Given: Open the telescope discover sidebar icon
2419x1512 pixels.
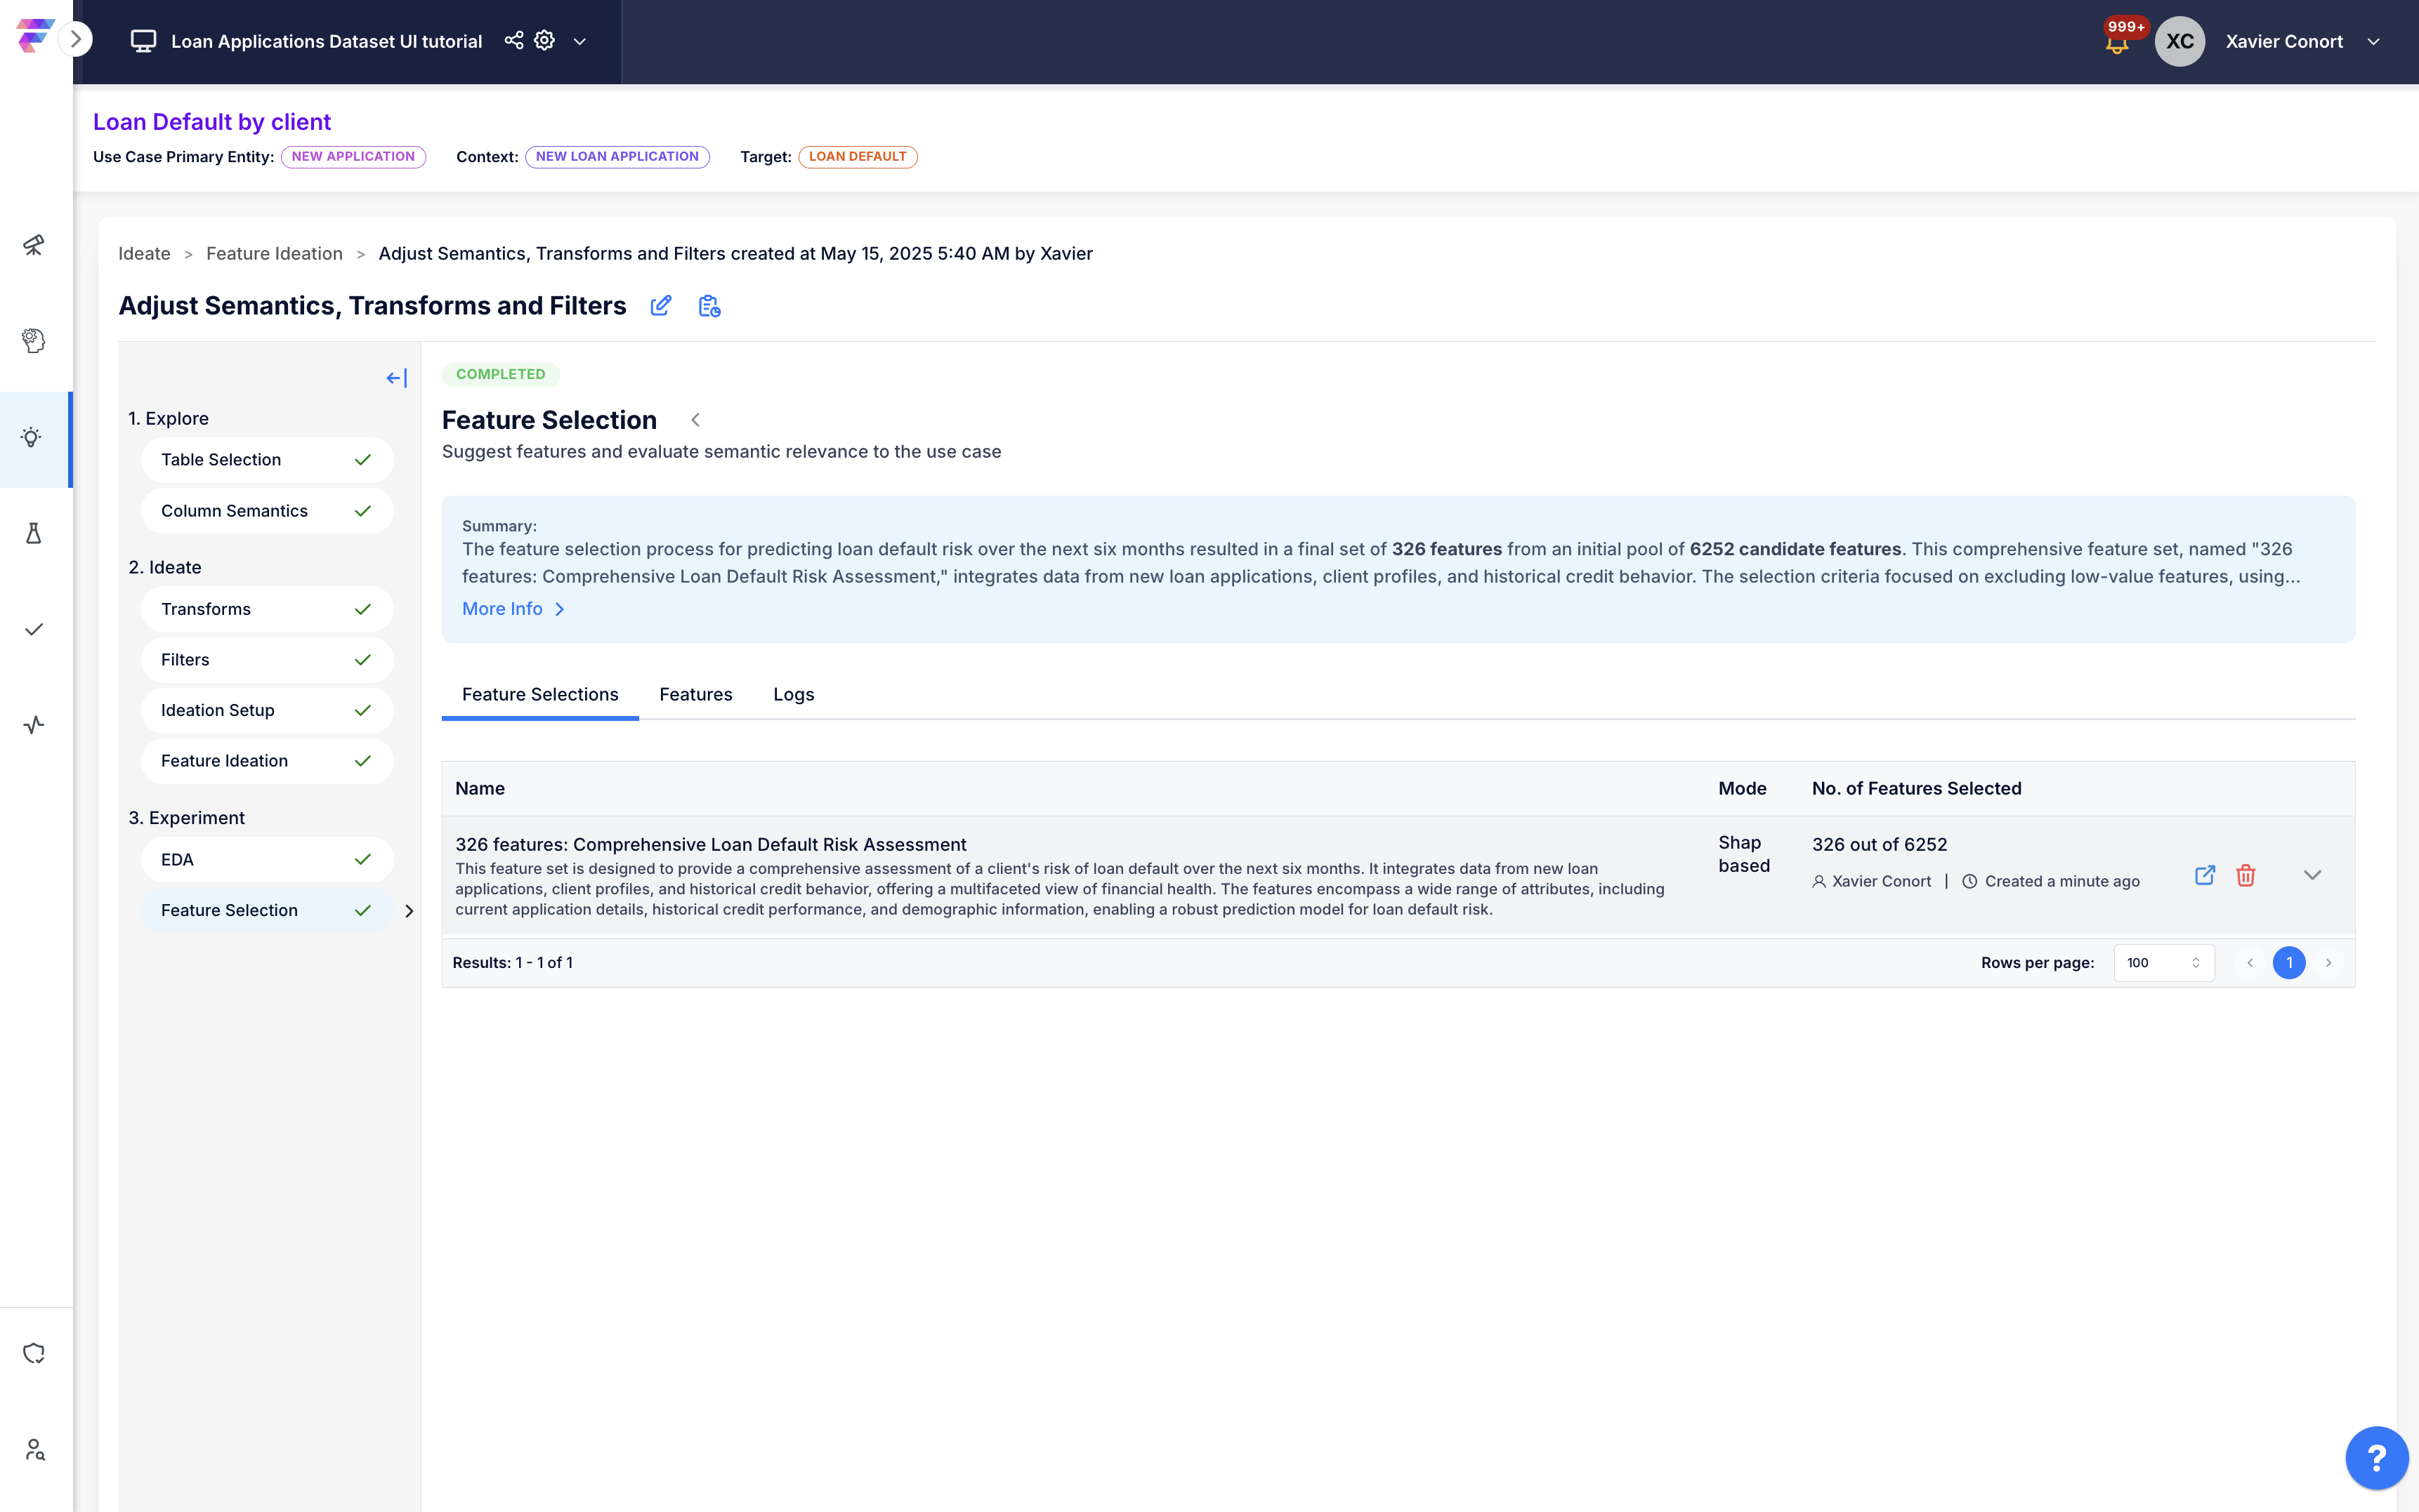Looking at the screenshot, I should pyautogui.click(x=34, y=244).
